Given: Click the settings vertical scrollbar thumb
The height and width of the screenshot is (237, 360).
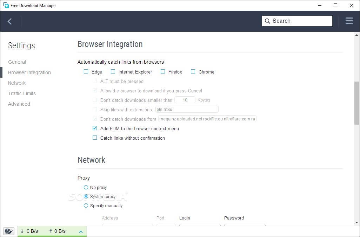Looking at the screenshot, I should click(356, 103).
